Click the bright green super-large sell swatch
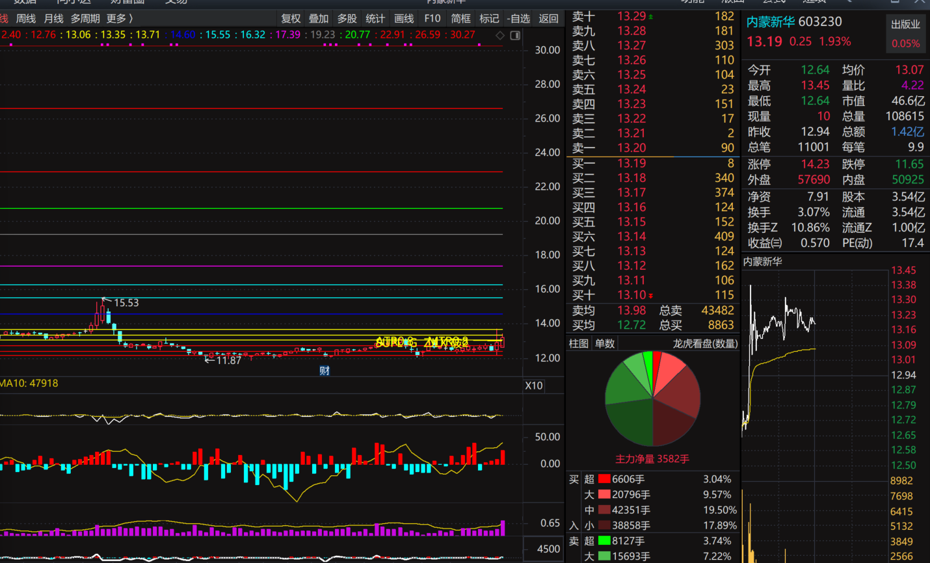Screen dimensions: 930x563 tap(604, 541)
